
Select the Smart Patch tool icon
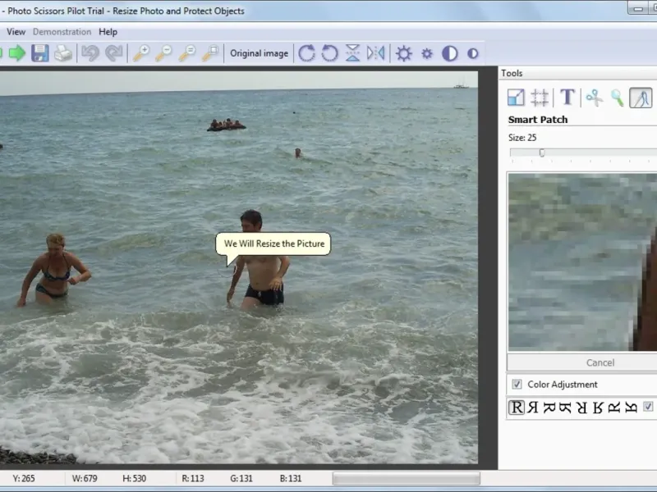641,98
